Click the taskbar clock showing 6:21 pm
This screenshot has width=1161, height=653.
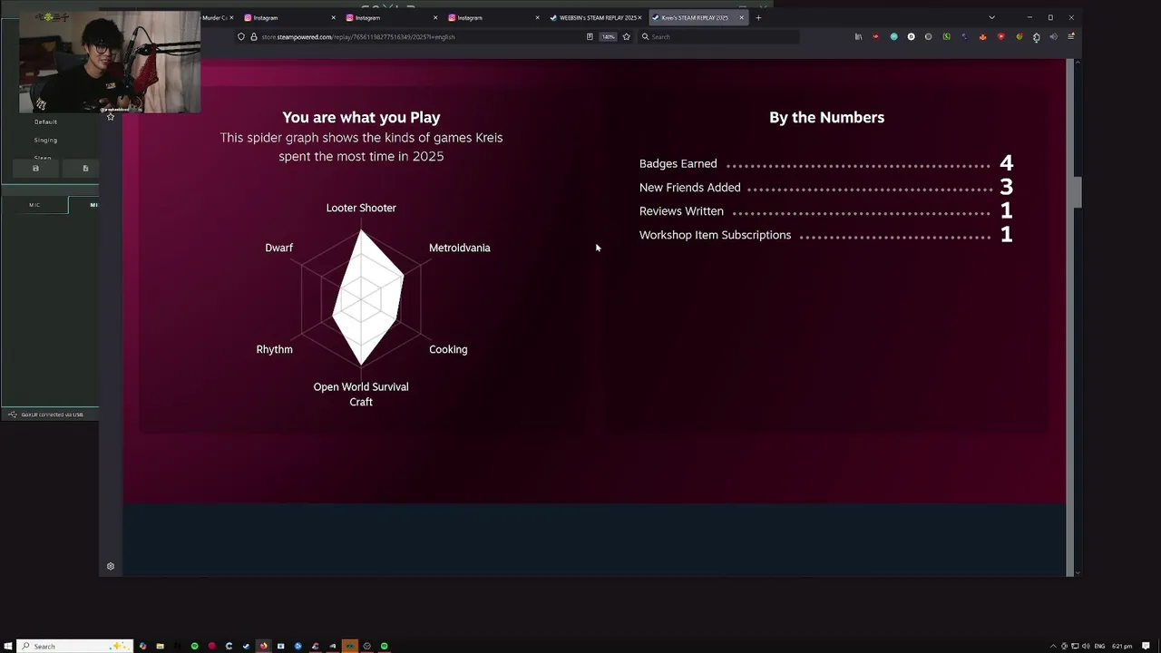point(1122,646)
